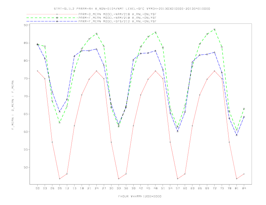Screen dimensions: 266x205
Task: Click the vertical y-axis label F_MEAN | O_MEAN | F_MEAN
Action: point(13,105)
